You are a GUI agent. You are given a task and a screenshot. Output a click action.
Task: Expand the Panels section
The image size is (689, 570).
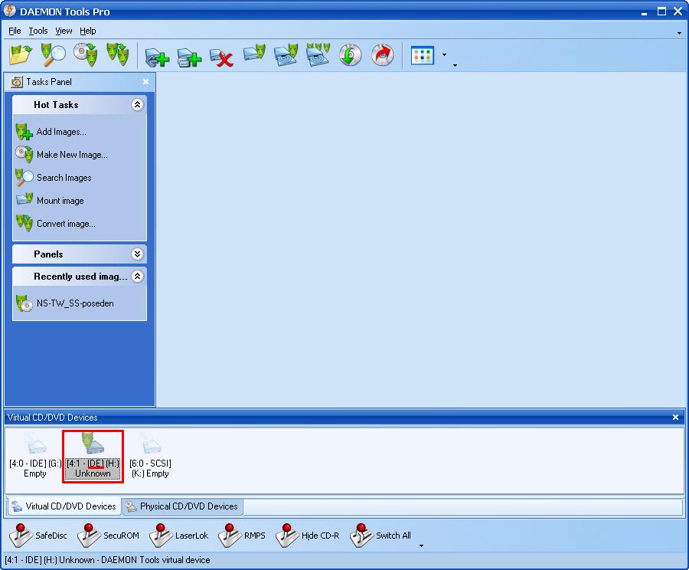pos(137,254)
